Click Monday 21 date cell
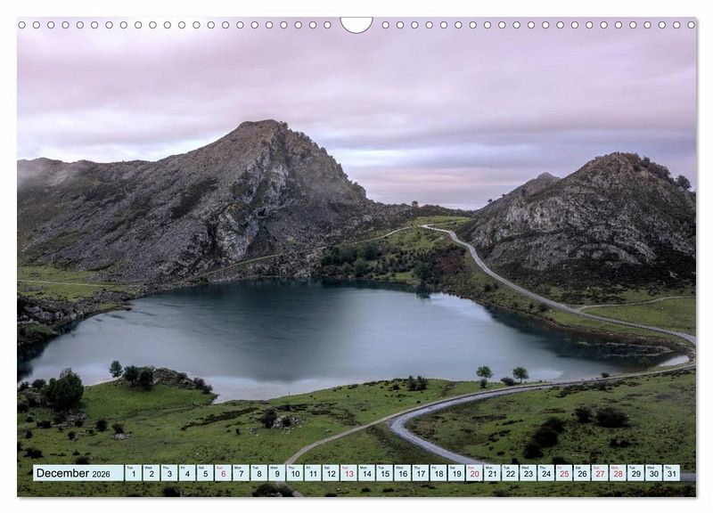 tap(493, 473)
